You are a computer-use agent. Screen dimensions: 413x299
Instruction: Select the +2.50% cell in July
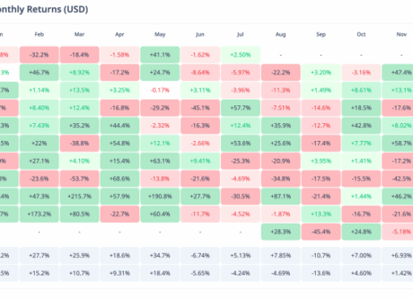[x=241, y=55]
